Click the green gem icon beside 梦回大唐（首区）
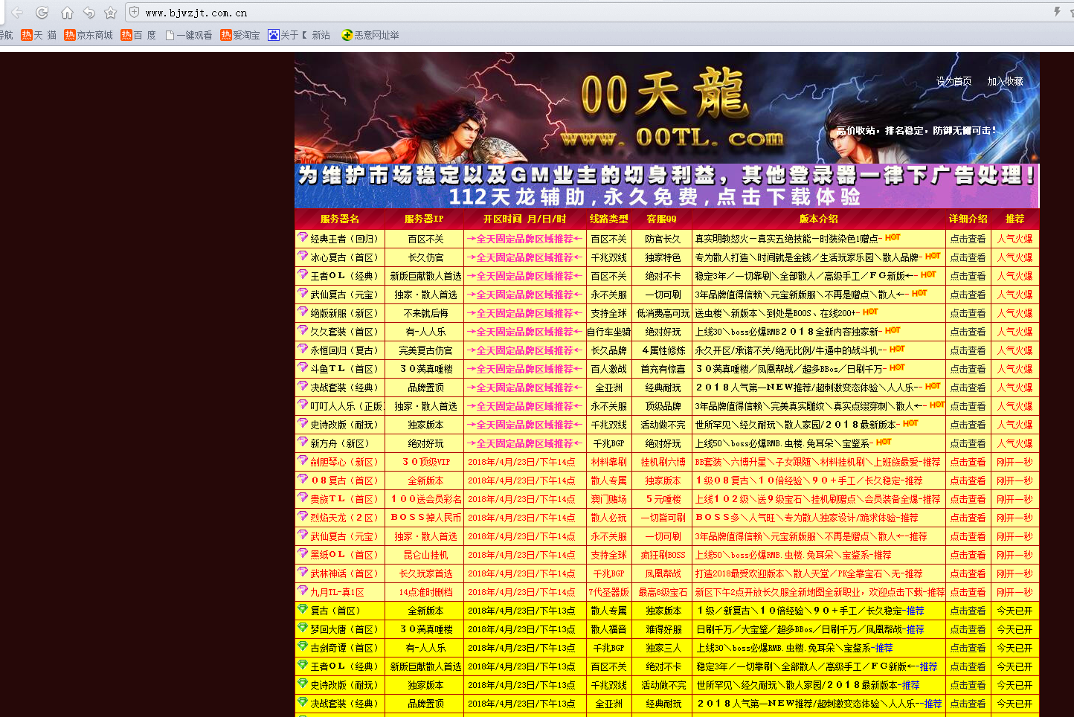This screenshot has height=717, width=1074. point(303,628)
